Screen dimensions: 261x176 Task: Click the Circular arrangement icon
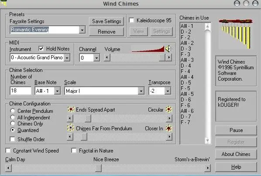pyautogui.click(x=168, y=109)
